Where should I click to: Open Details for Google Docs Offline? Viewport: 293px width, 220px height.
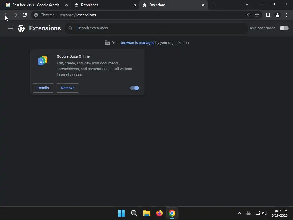43,88
